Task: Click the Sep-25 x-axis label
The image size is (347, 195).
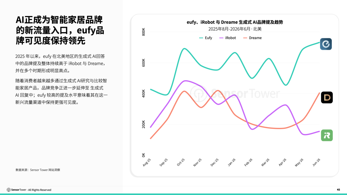Action: click(164, 162)
